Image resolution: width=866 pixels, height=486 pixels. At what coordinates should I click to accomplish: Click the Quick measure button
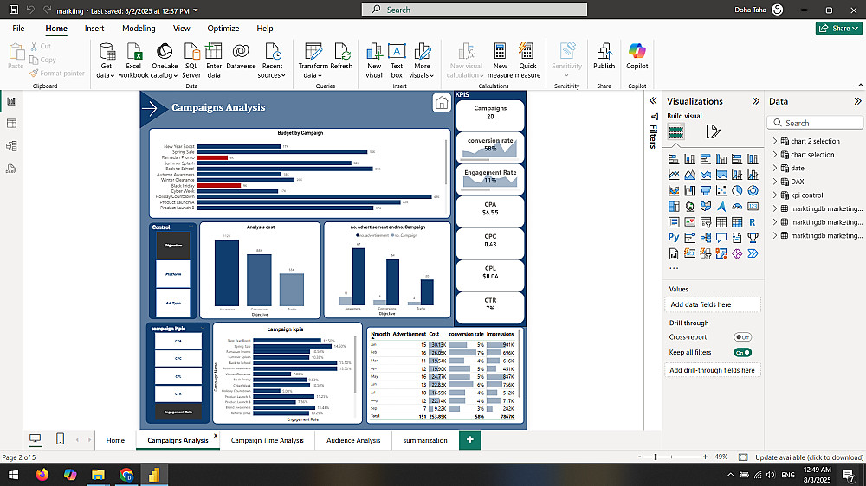(x=527, y=61)
